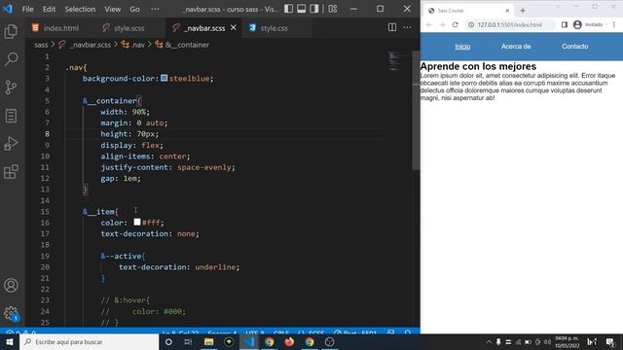Open VS Code icon on taskbar

(249, 341)
